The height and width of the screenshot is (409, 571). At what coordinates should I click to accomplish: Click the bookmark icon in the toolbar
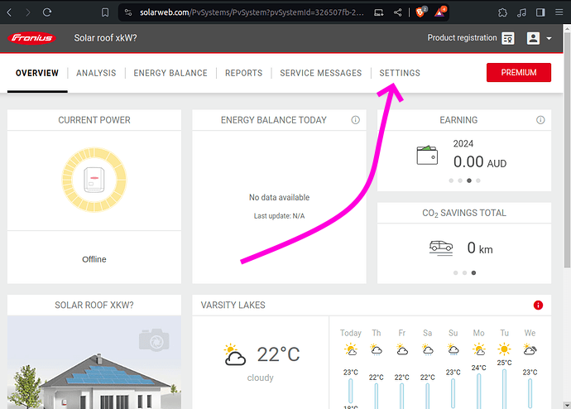105,12
